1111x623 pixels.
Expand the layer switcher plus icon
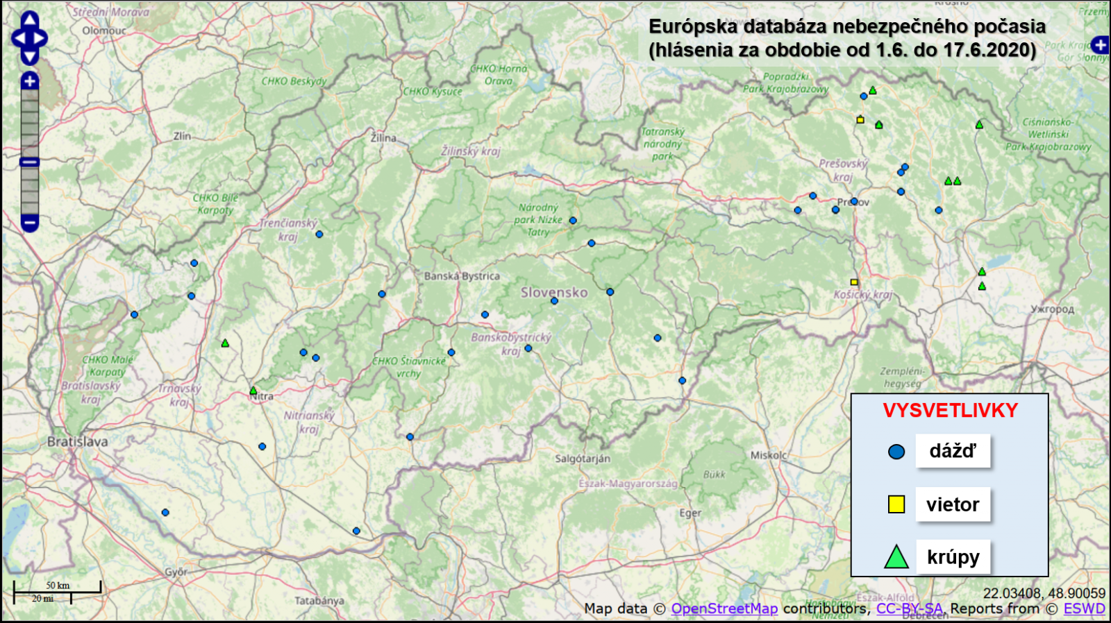point(1100,45)
